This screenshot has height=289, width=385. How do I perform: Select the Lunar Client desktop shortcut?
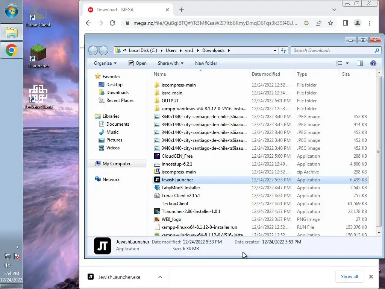[x=38, y=17]
